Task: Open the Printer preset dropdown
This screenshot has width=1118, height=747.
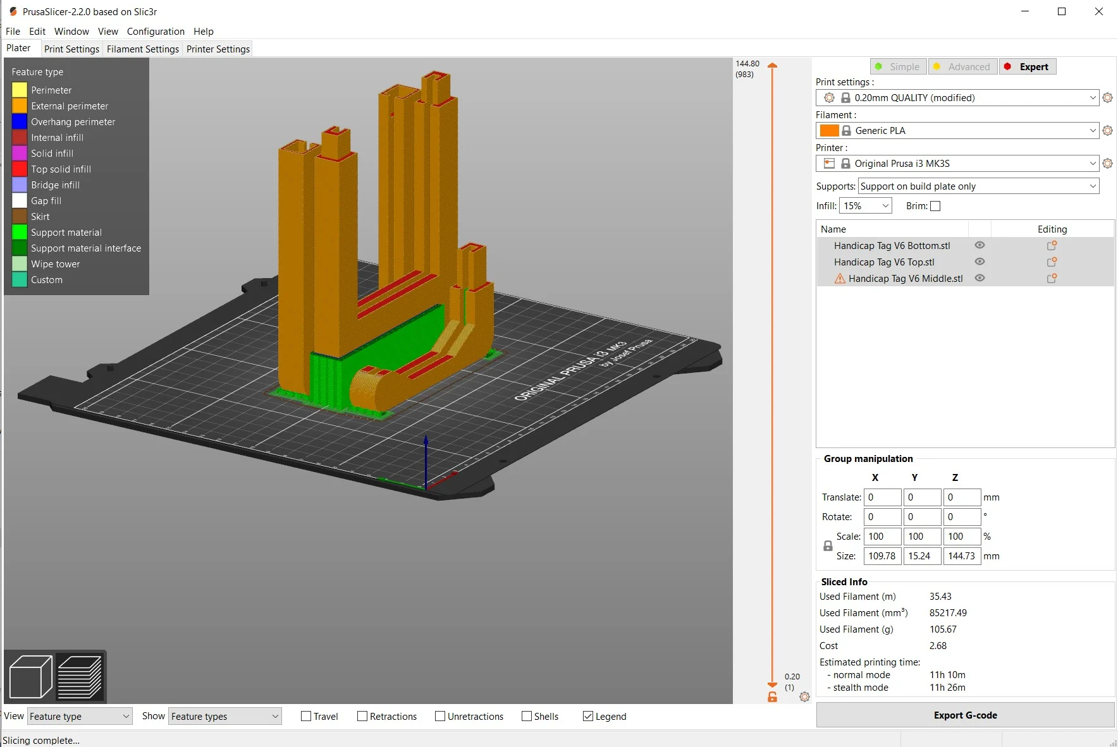Action: [x=957, y=164]
